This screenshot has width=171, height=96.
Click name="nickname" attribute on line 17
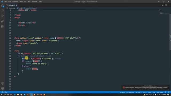coord(51,41)
